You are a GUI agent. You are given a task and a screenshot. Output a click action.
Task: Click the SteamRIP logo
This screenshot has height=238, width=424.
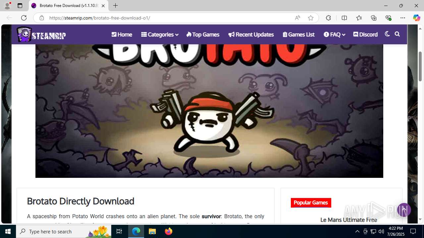tap(41, 34)
